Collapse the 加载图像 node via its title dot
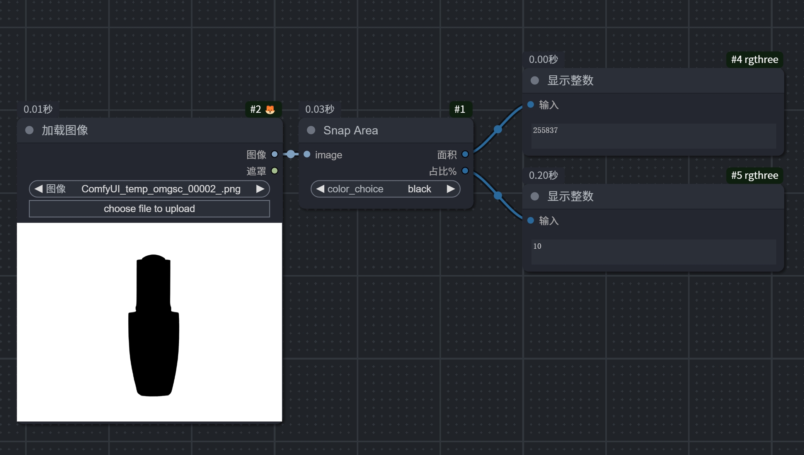804x455 pixels. pos(29,130)
